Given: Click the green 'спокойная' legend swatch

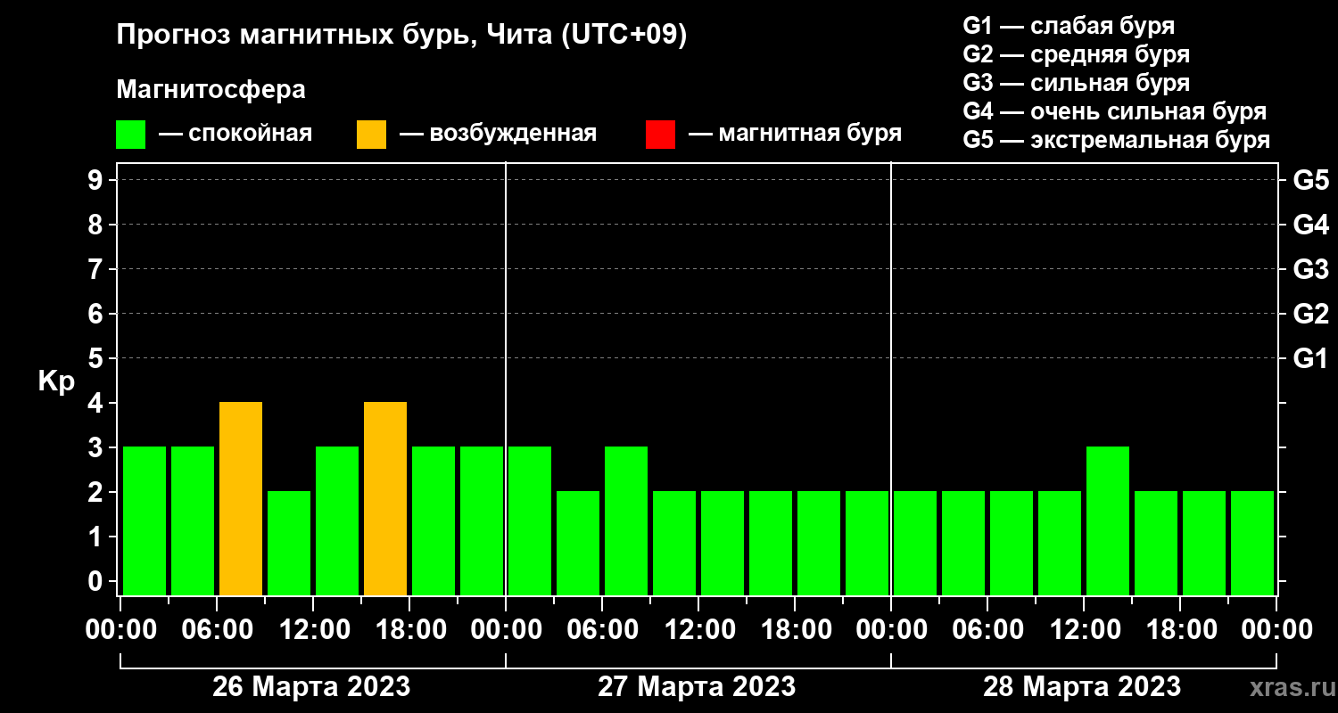Looking at the screenshot, I should (x=130, y=135).
